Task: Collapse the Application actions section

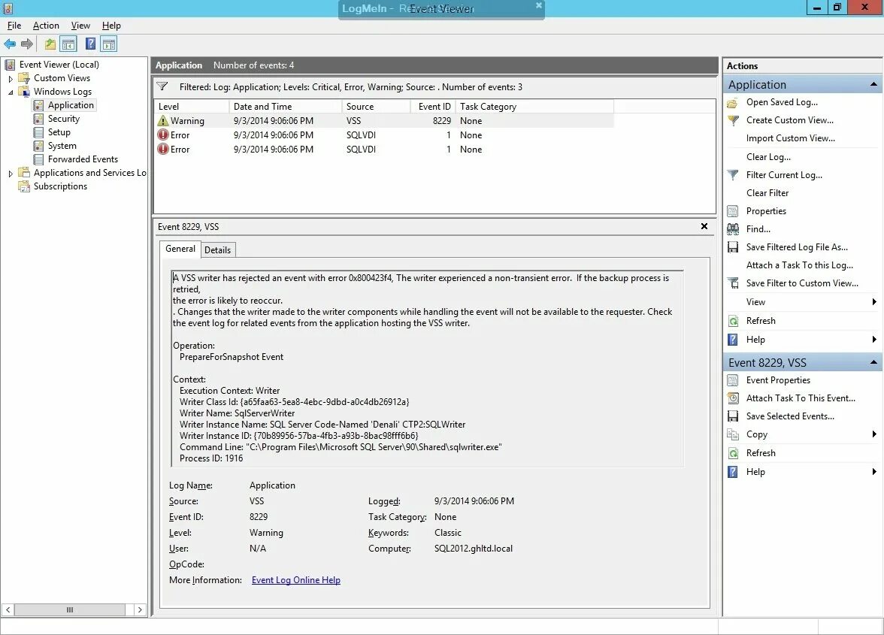Action: tap(873, 84)
